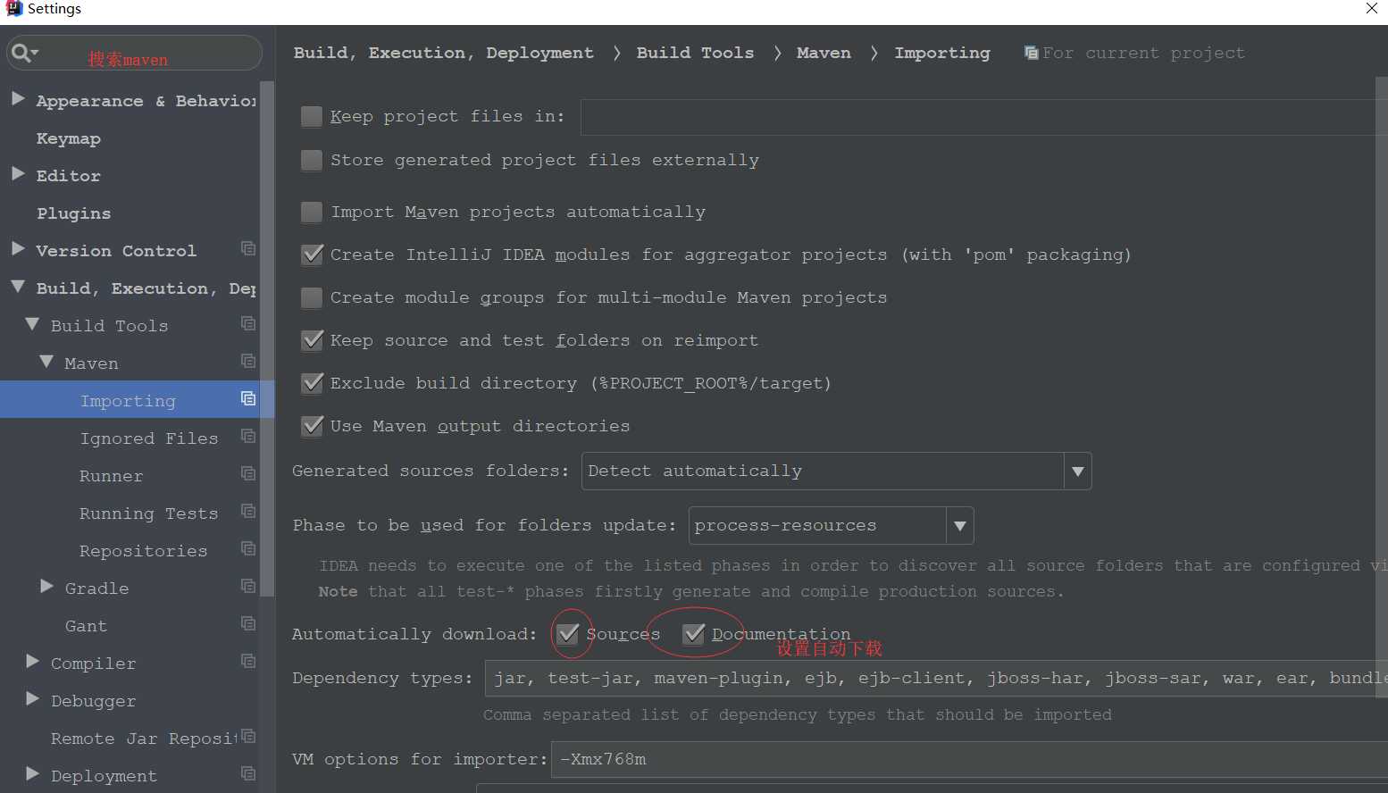Select Repositories under Maven

143,551
